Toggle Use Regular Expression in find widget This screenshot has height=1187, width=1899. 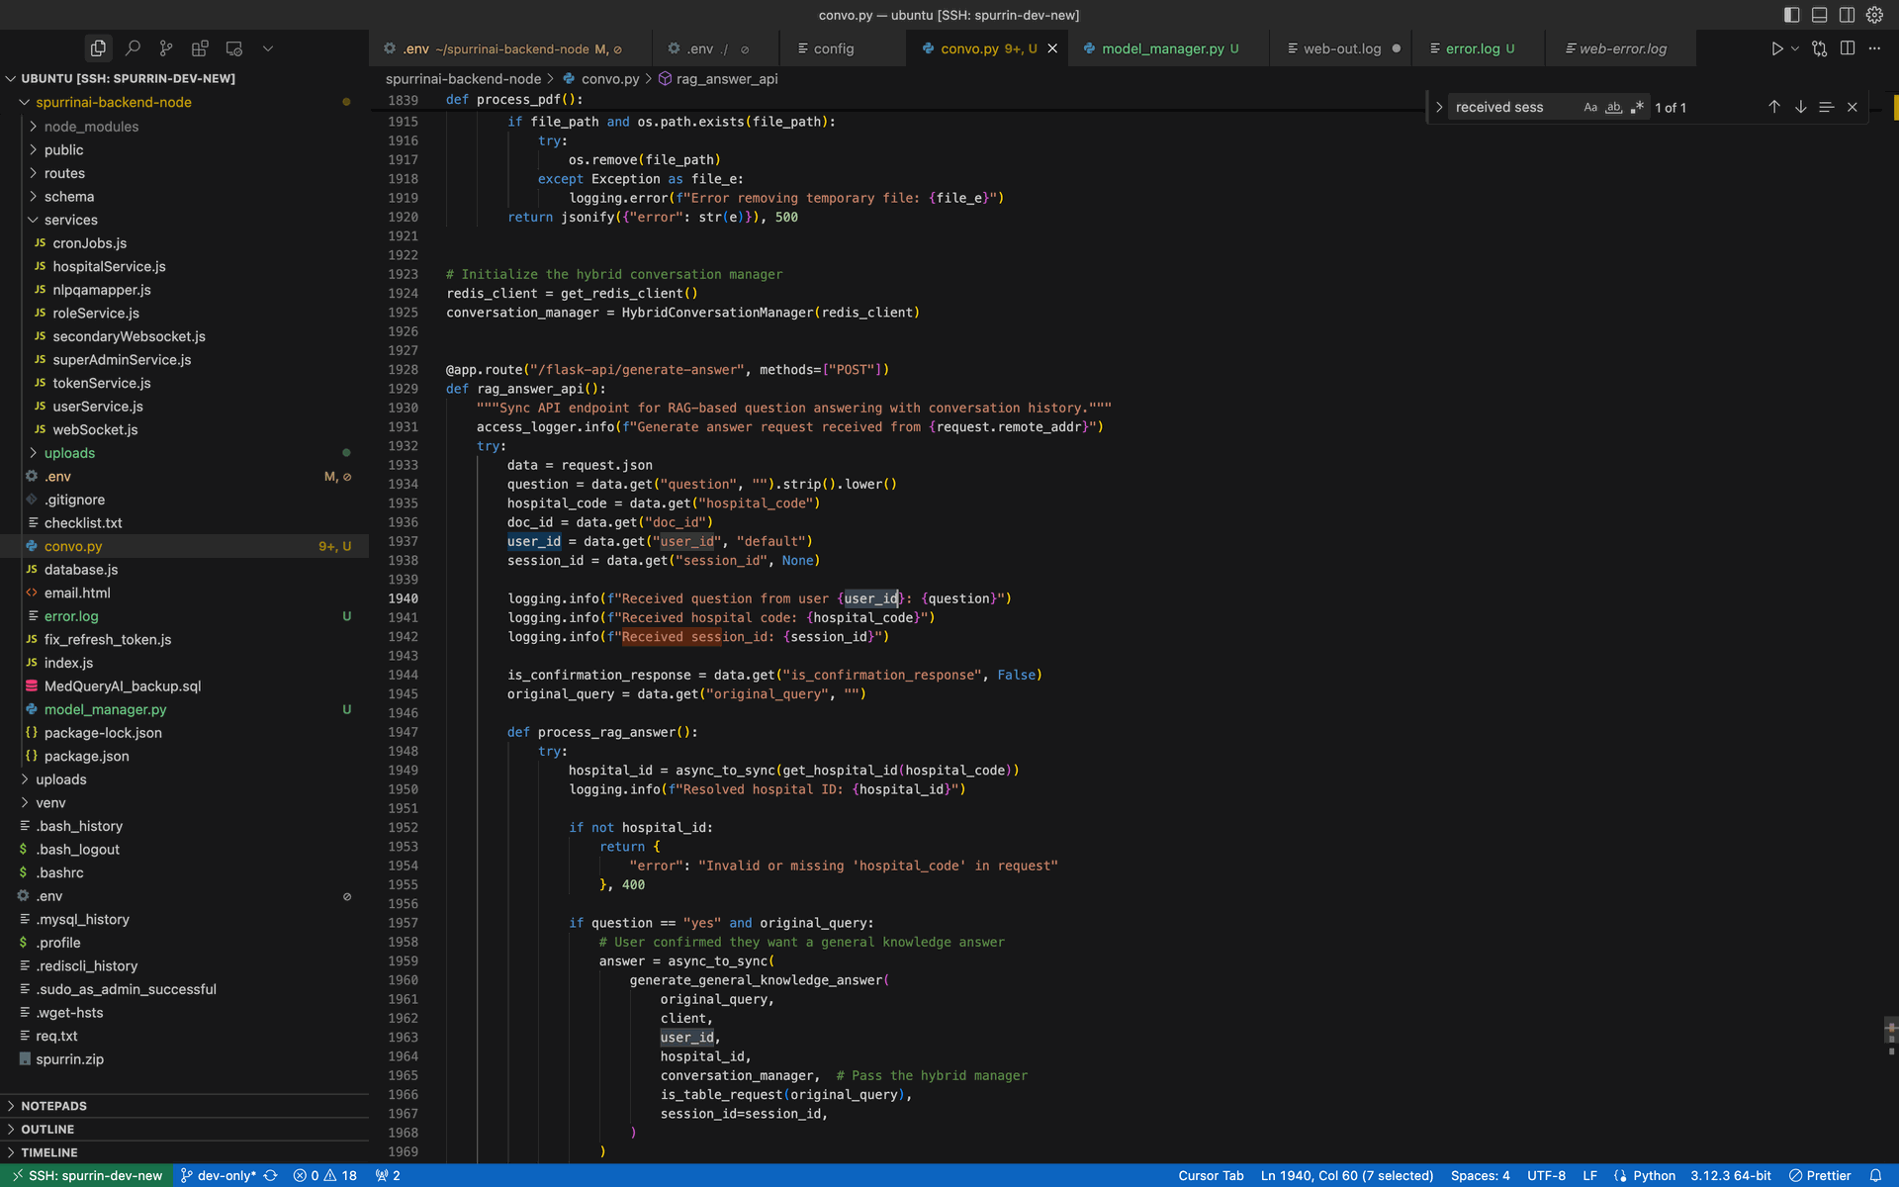(x=1637, y=107)
